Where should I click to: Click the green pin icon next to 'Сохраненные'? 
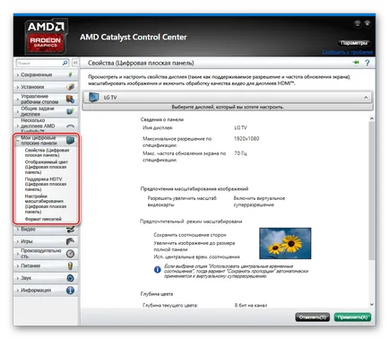click(x=71, y=74)
